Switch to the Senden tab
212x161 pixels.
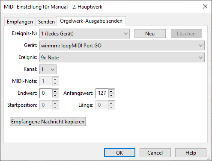coord(46,22)
